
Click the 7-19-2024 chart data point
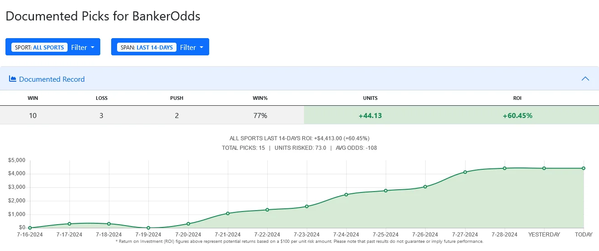pyautogui.click(x=148, y=228)
